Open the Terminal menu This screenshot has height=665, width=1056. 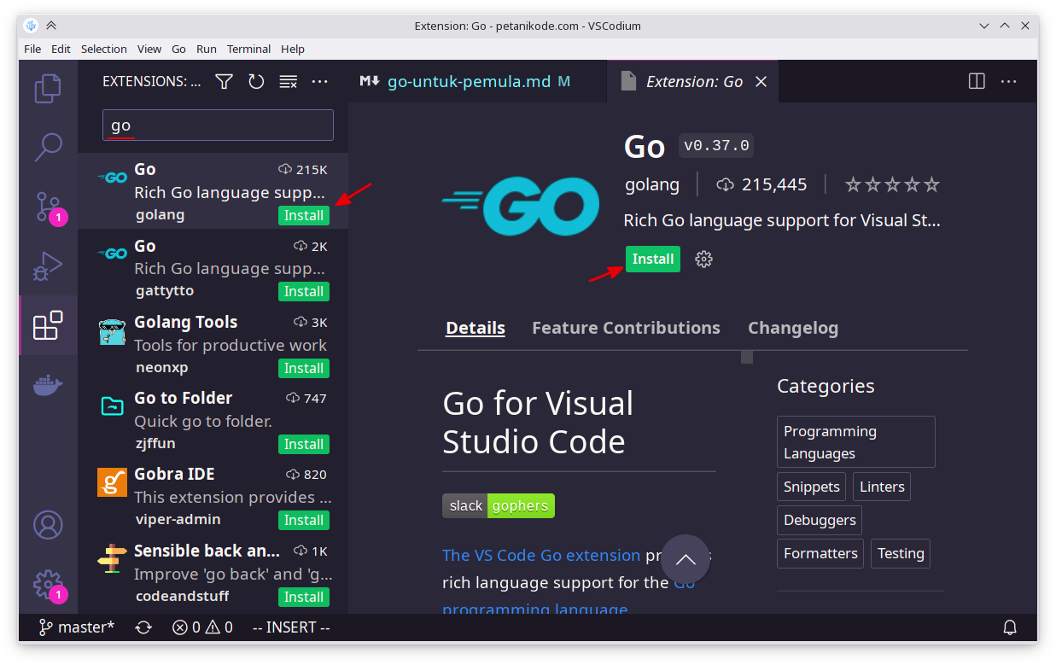point(249,49)
